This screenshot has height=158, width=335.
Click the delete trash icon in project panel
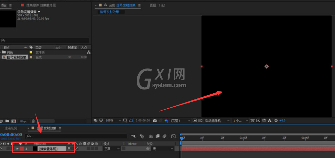[x=33, y=121]
